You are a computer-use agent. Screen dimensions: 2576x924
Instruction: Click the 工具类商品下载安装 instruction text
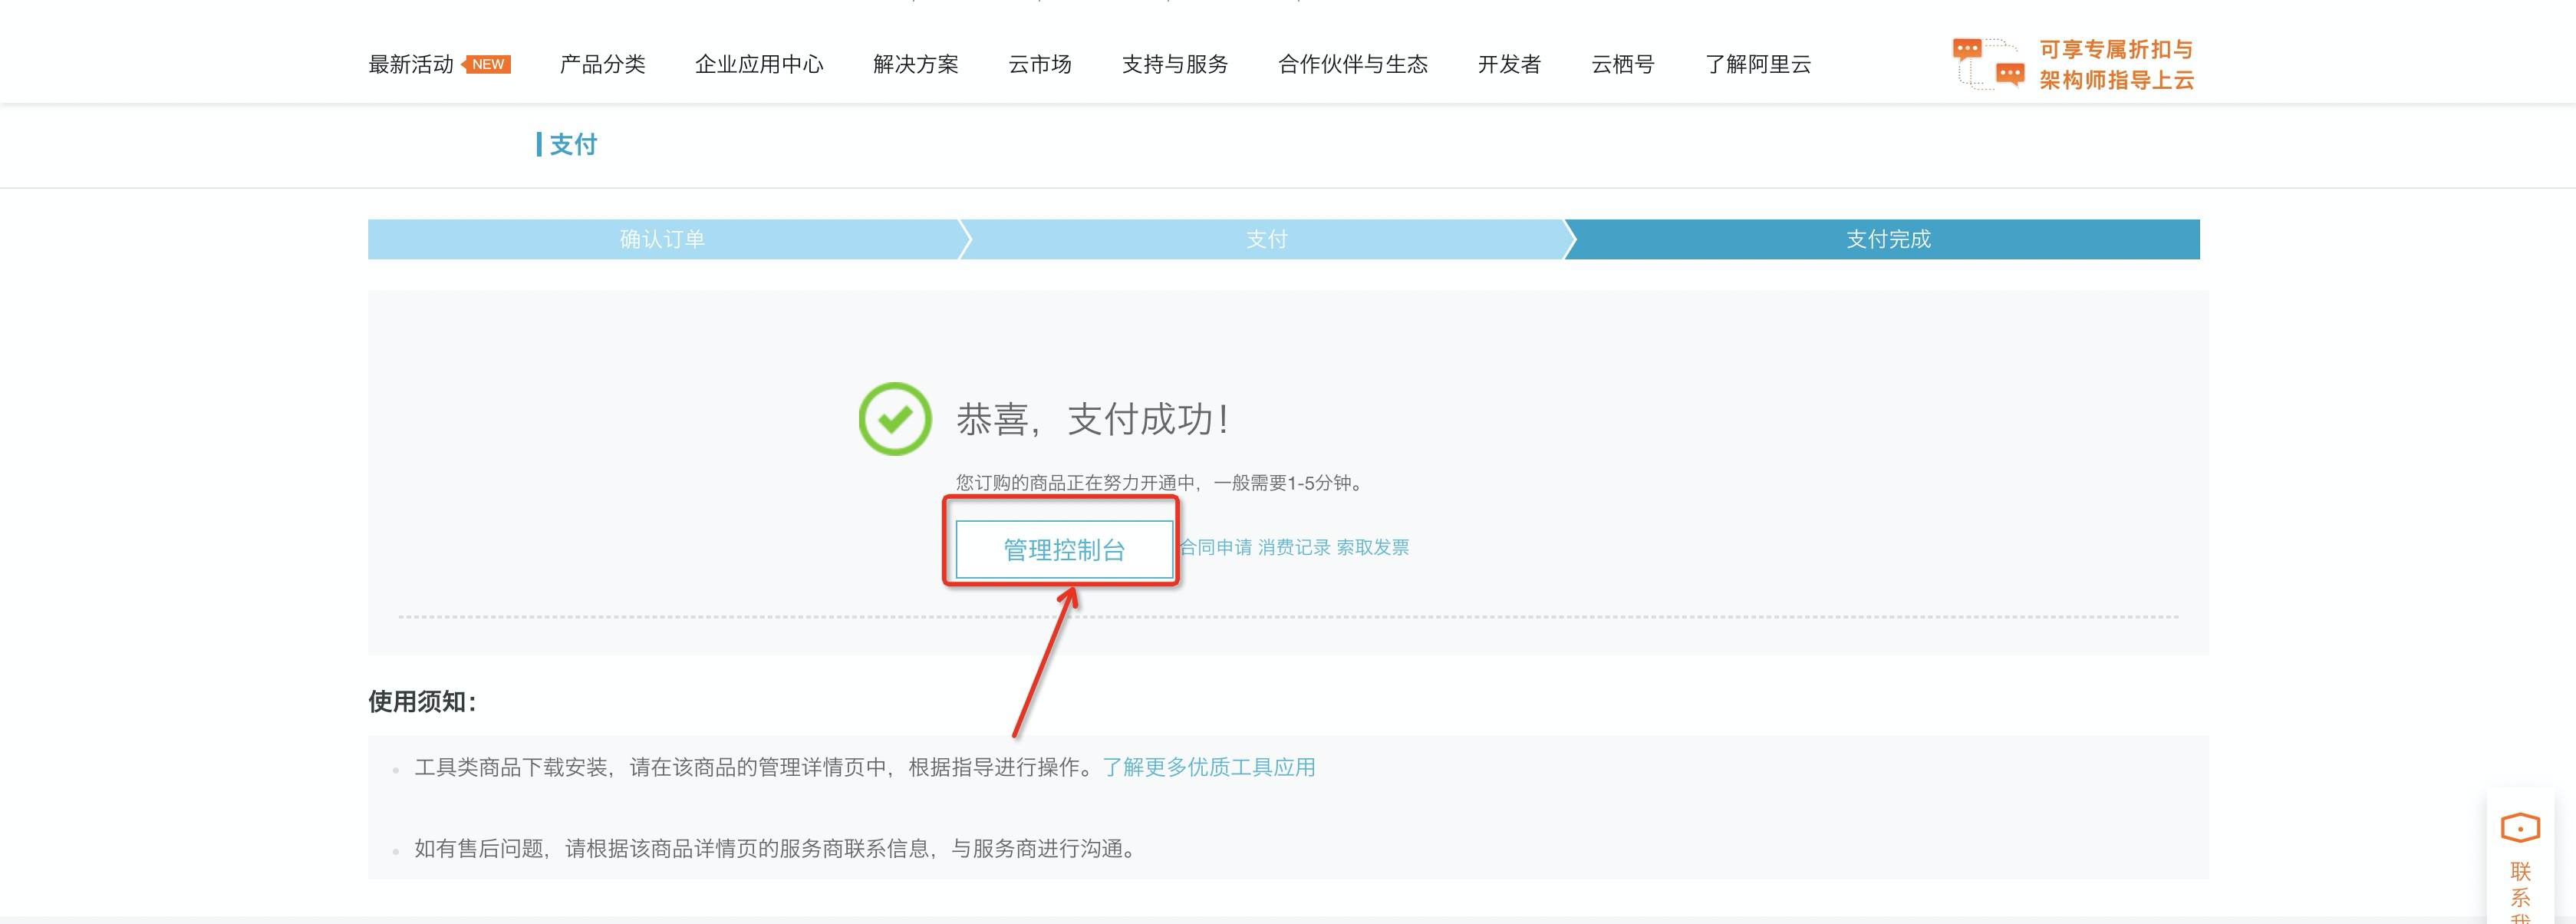click(x=756, y=768)
